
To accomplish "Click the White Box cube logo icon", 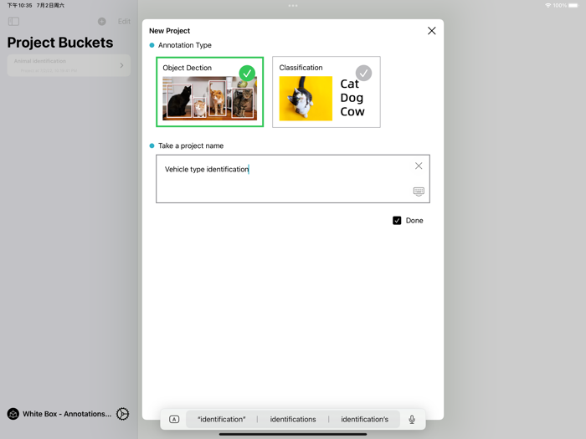I will point(13,414).
